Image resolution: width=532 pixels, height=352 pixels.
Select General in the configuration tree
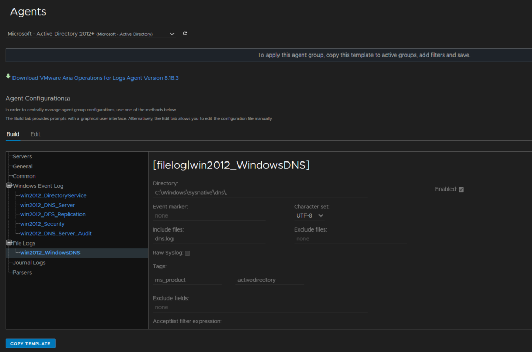click(22, 167)
